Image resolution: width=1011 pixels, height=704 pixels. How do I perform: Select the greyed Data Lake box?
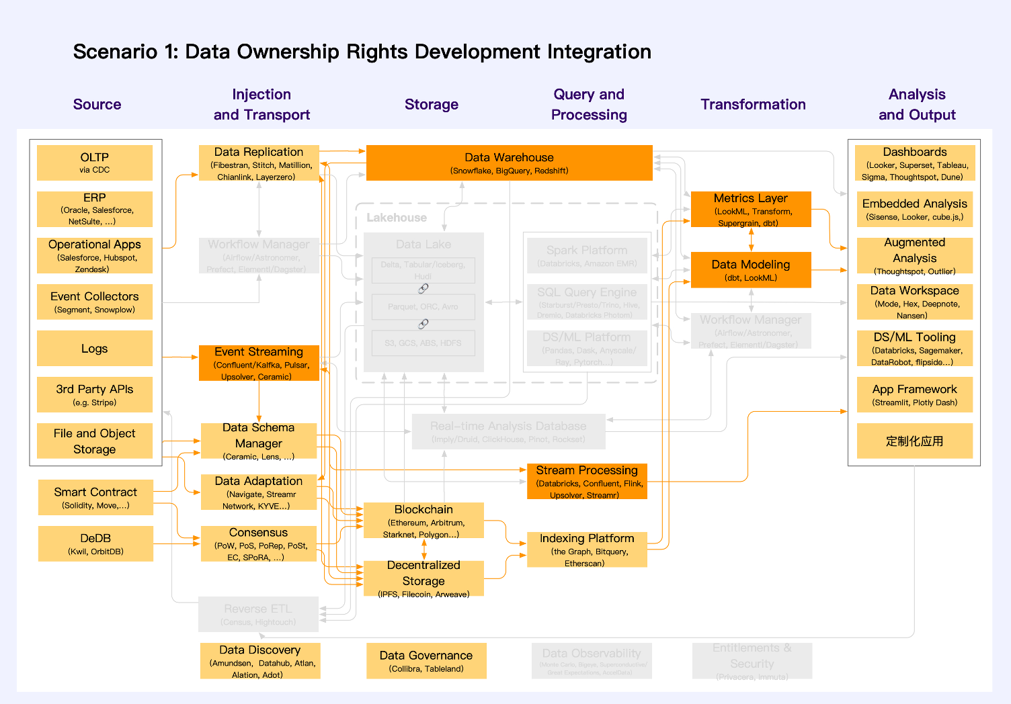(423, 302)
